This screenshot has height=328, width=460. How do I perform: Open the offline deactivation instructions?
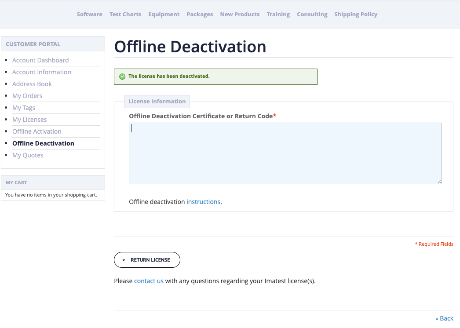coord(204,201)
